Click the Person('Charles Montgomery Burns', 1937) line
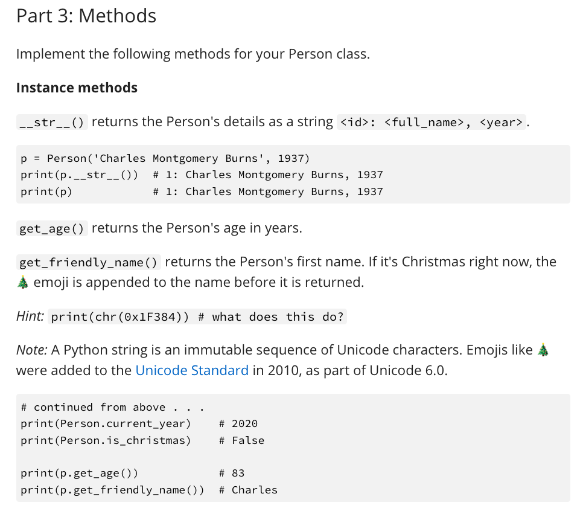This screenshot has width=583, height=517. [165, 158]
